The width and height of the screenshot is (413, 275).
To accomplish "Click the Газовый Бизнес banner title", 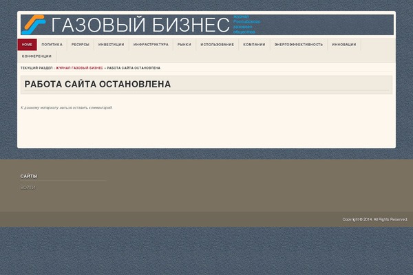I will [140, 25].
